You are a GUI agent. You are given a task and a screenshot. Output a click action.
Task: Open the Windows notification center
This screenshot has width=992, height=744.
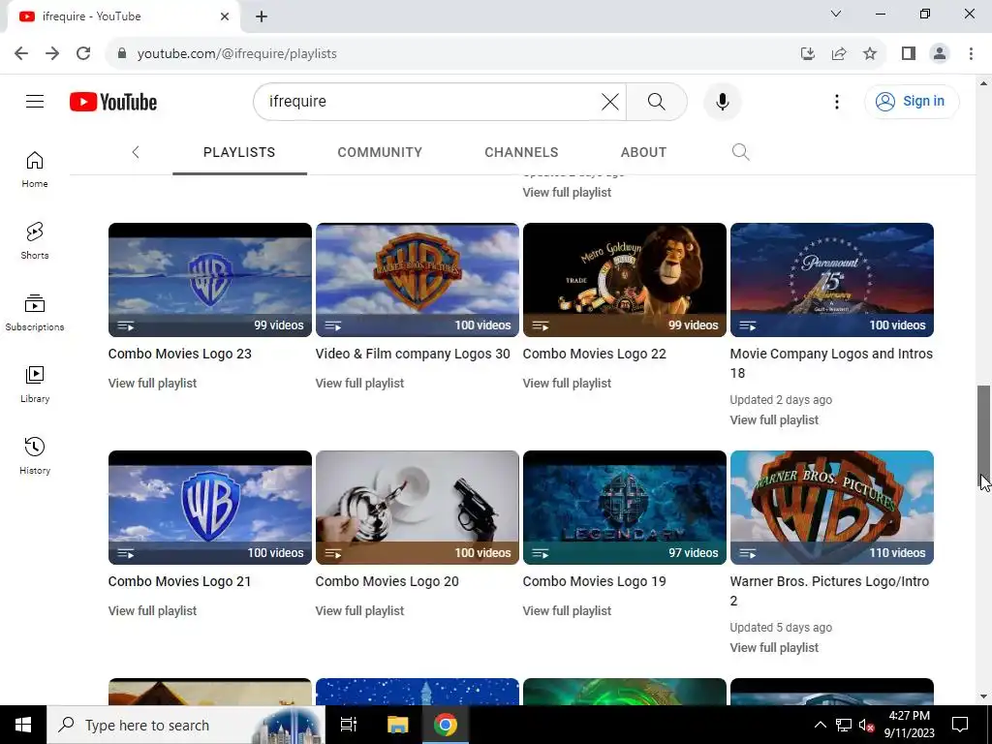click(x=960, y=725)
